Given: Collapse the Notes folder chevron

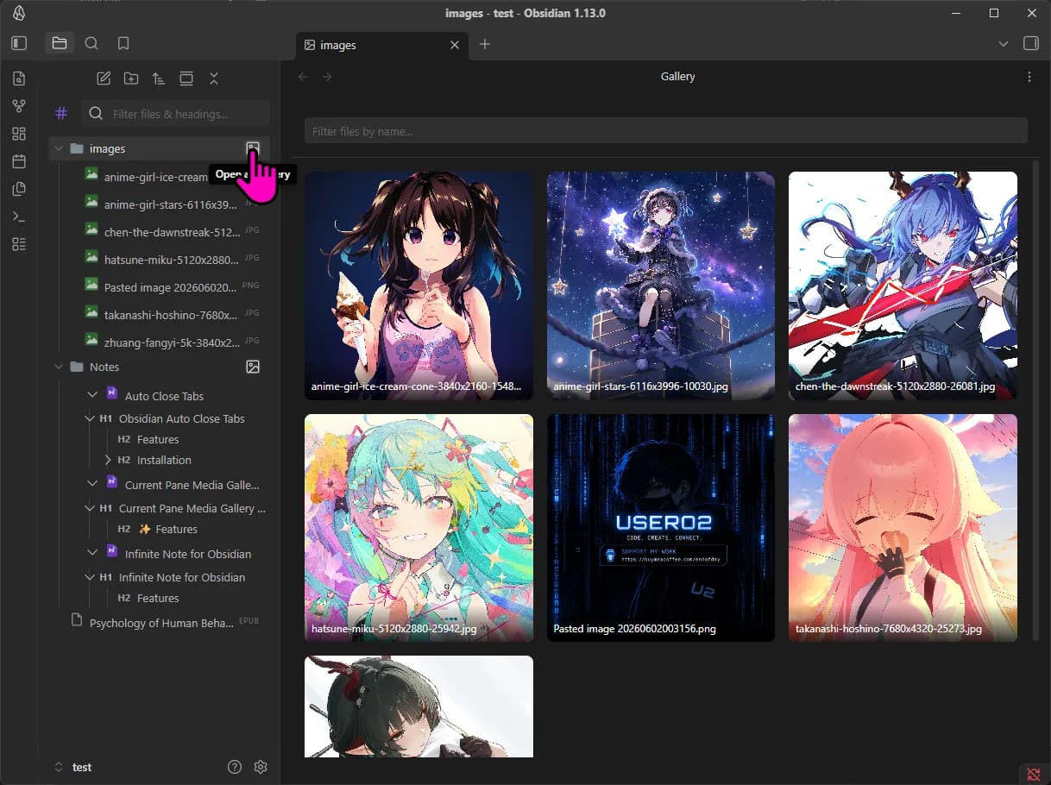Looking at the screenshot, I should coord(59,367).
